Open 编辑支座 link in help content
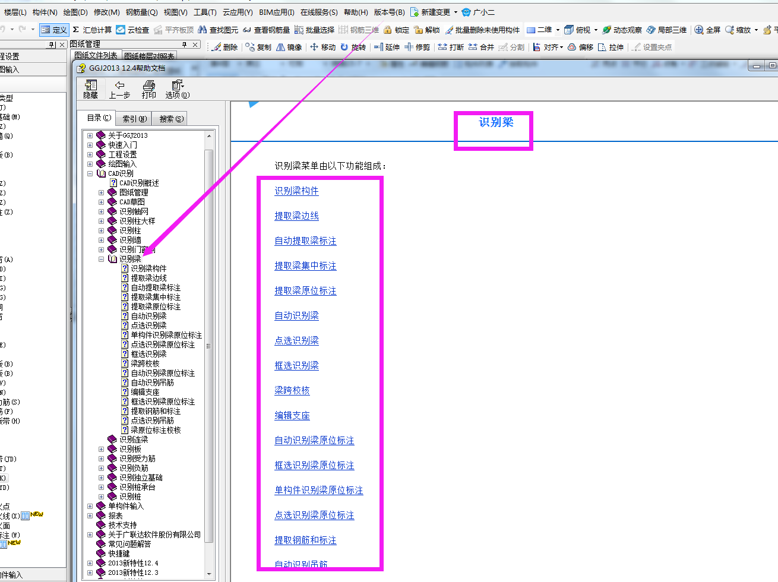Viewport: 778px width, 582px height. [x=292, y=415]
